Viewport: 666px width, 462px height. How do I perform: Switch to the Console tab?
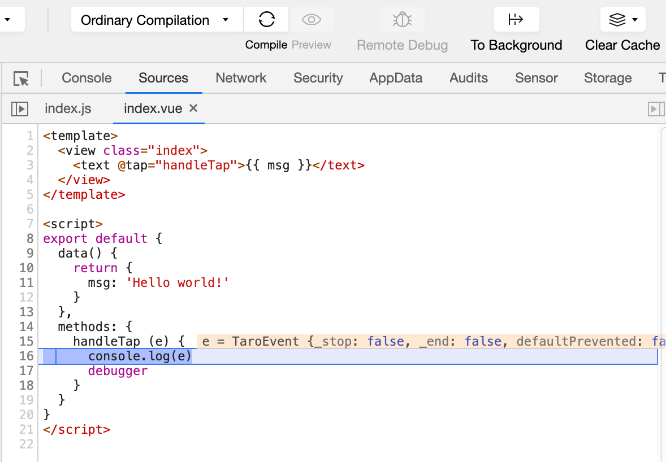[x=87, y=78]
